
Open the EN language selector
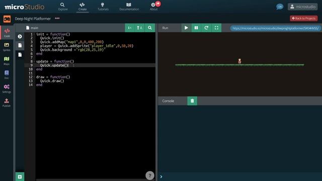(280, 7)
